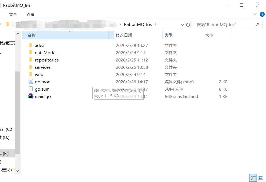266x182 pixels.
Task: Select the dataModels folder icon
Action: coord(31,52)
